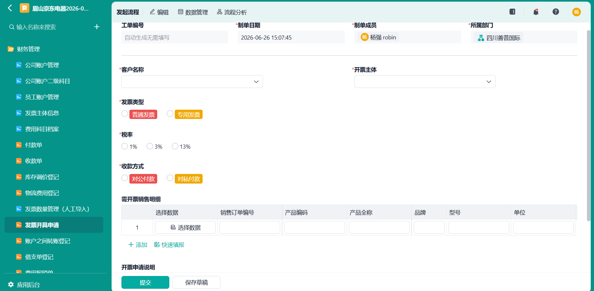Click 添加 to add a row
594x291 pixels.
[x=138, y=245]
